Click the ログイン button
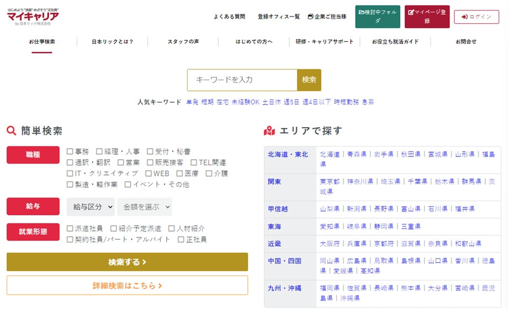 (x=476, y=17)
